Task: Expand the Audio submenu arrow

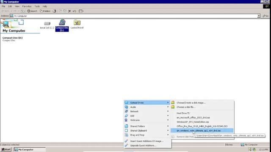Action: (168, 107)
